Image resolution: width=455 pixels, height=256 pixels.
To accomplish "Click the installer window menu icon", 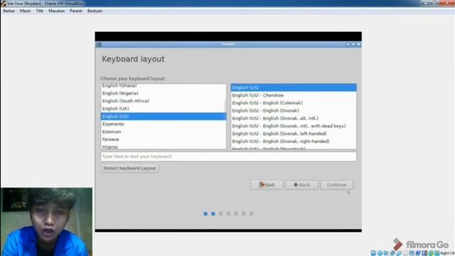I will point(99,44).
